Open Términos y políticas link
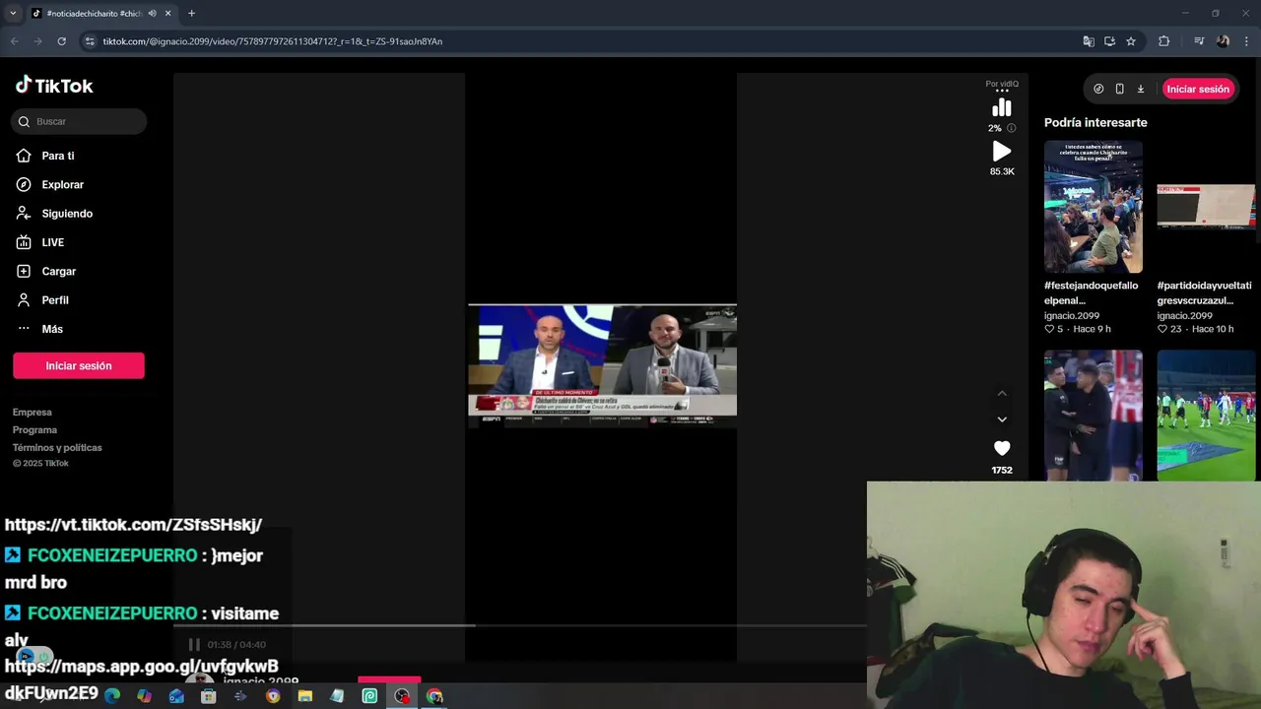This screenshot has height=709, width=1261. click(x=57, y=448)
